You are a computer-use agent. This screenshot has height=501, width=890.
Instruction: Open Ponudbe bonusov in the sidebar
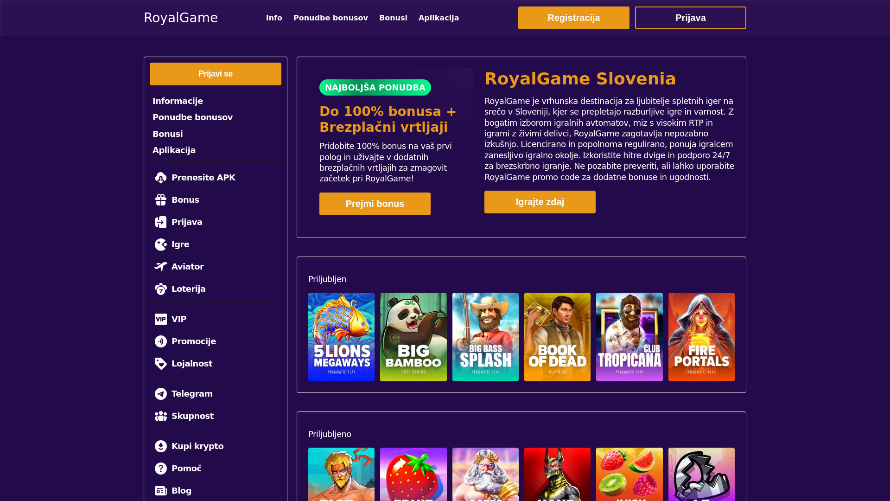point(192,117)
